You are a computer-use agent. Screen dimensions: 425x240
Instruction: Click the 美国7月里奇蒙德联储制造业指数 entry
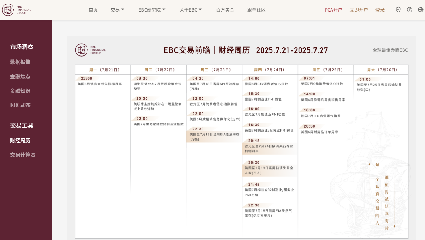158,124
